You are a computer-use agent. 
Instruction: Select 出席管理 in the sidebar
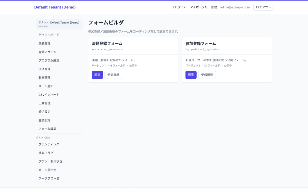[x=60, y=103]
